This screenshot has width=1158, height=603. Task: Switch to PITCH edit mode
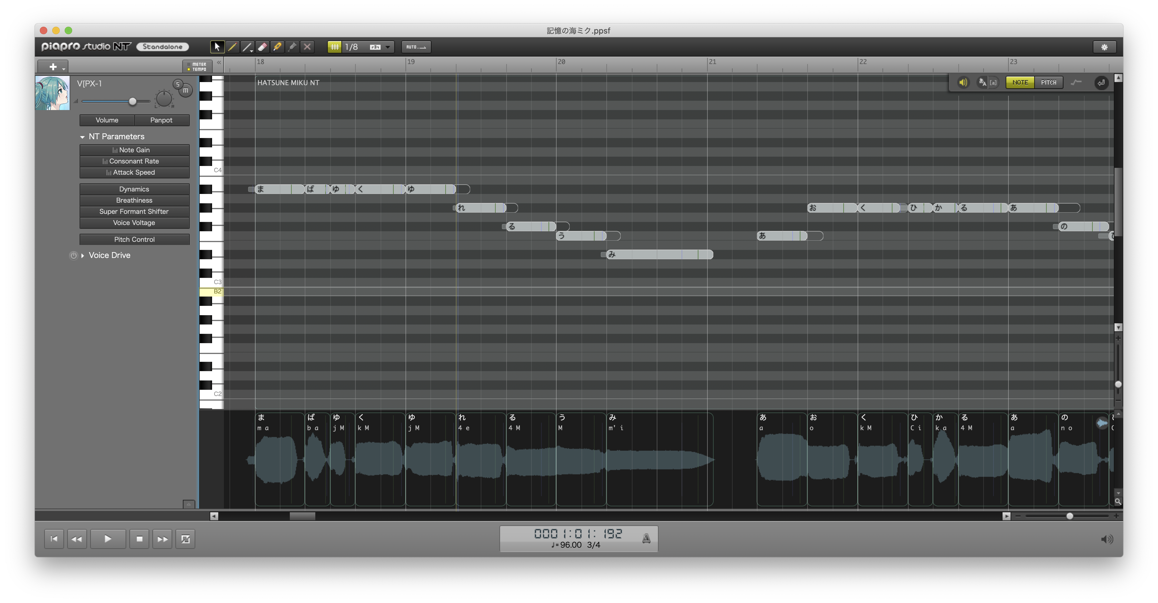coord(1048,83)
